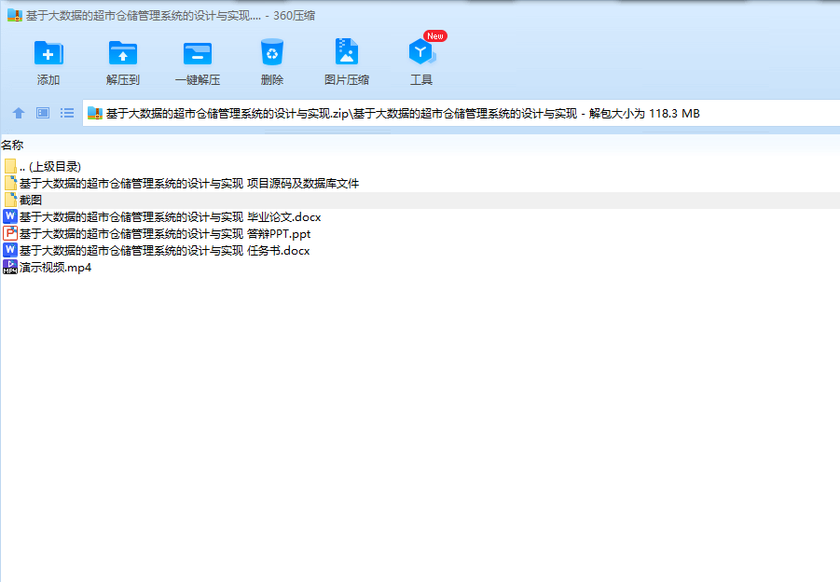Click the Word icon of 毕业论文.docx
This screenshot has height=582, width=840.
click(x=10, y=216)
